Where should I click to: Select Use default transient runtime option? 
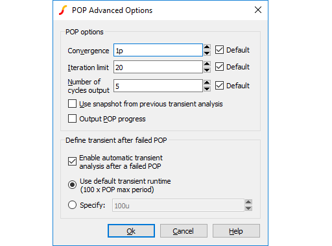click(x=72, y=185)
